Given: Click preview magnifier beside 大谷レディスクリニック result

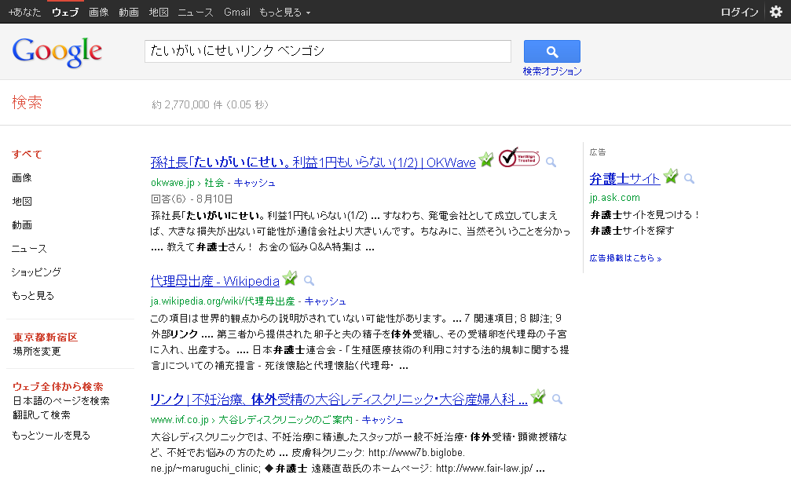Looking at the screenshot, I should 557,399.
